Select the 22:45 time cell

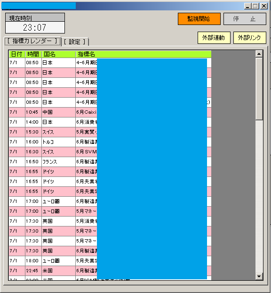click(x=33, y=270)
